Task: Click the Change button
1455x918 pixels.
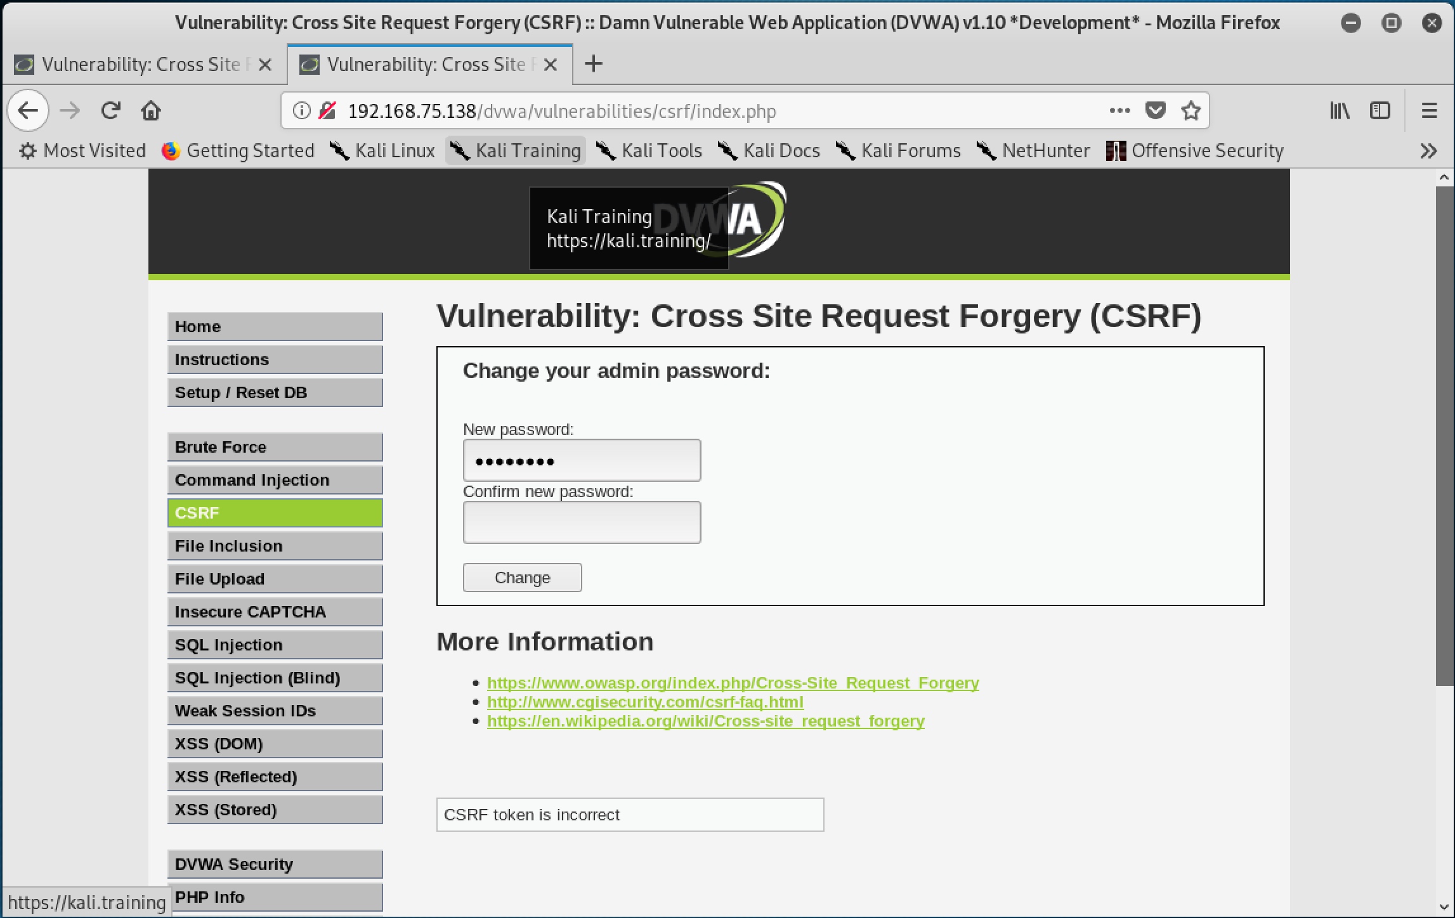Action: pos(523,578)
